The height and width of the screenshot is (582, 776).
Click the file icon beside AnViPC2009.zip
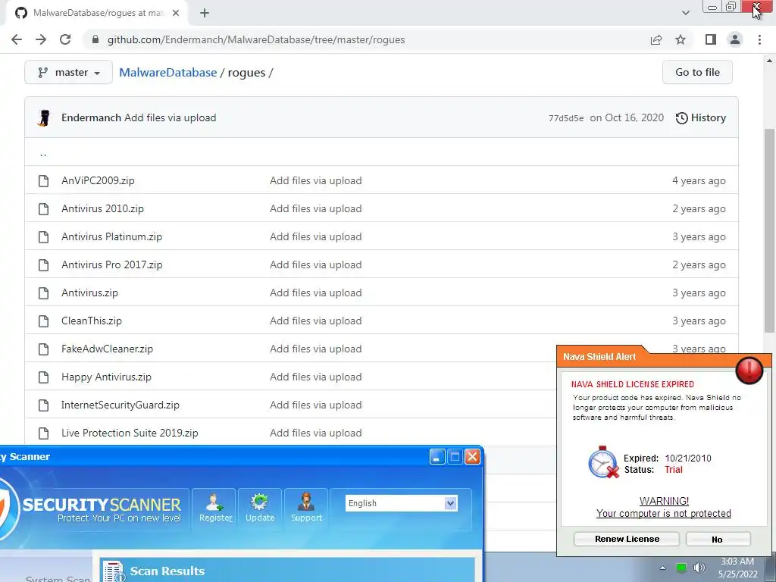[x=43, y=181]
